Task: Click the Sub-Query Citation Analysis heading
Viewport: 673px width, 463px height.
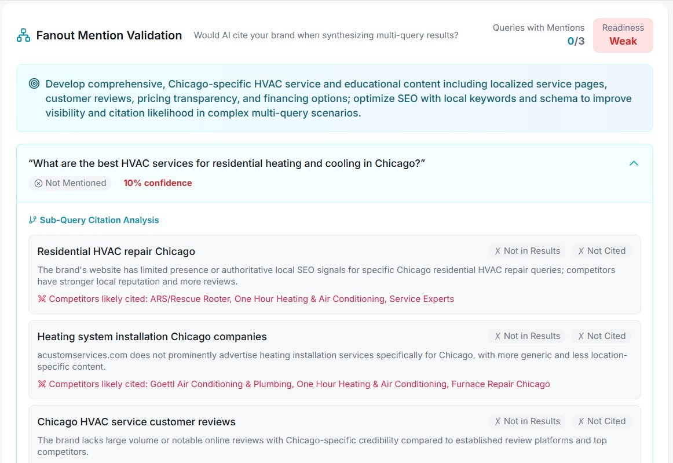Action: click(x=99, y=220)
